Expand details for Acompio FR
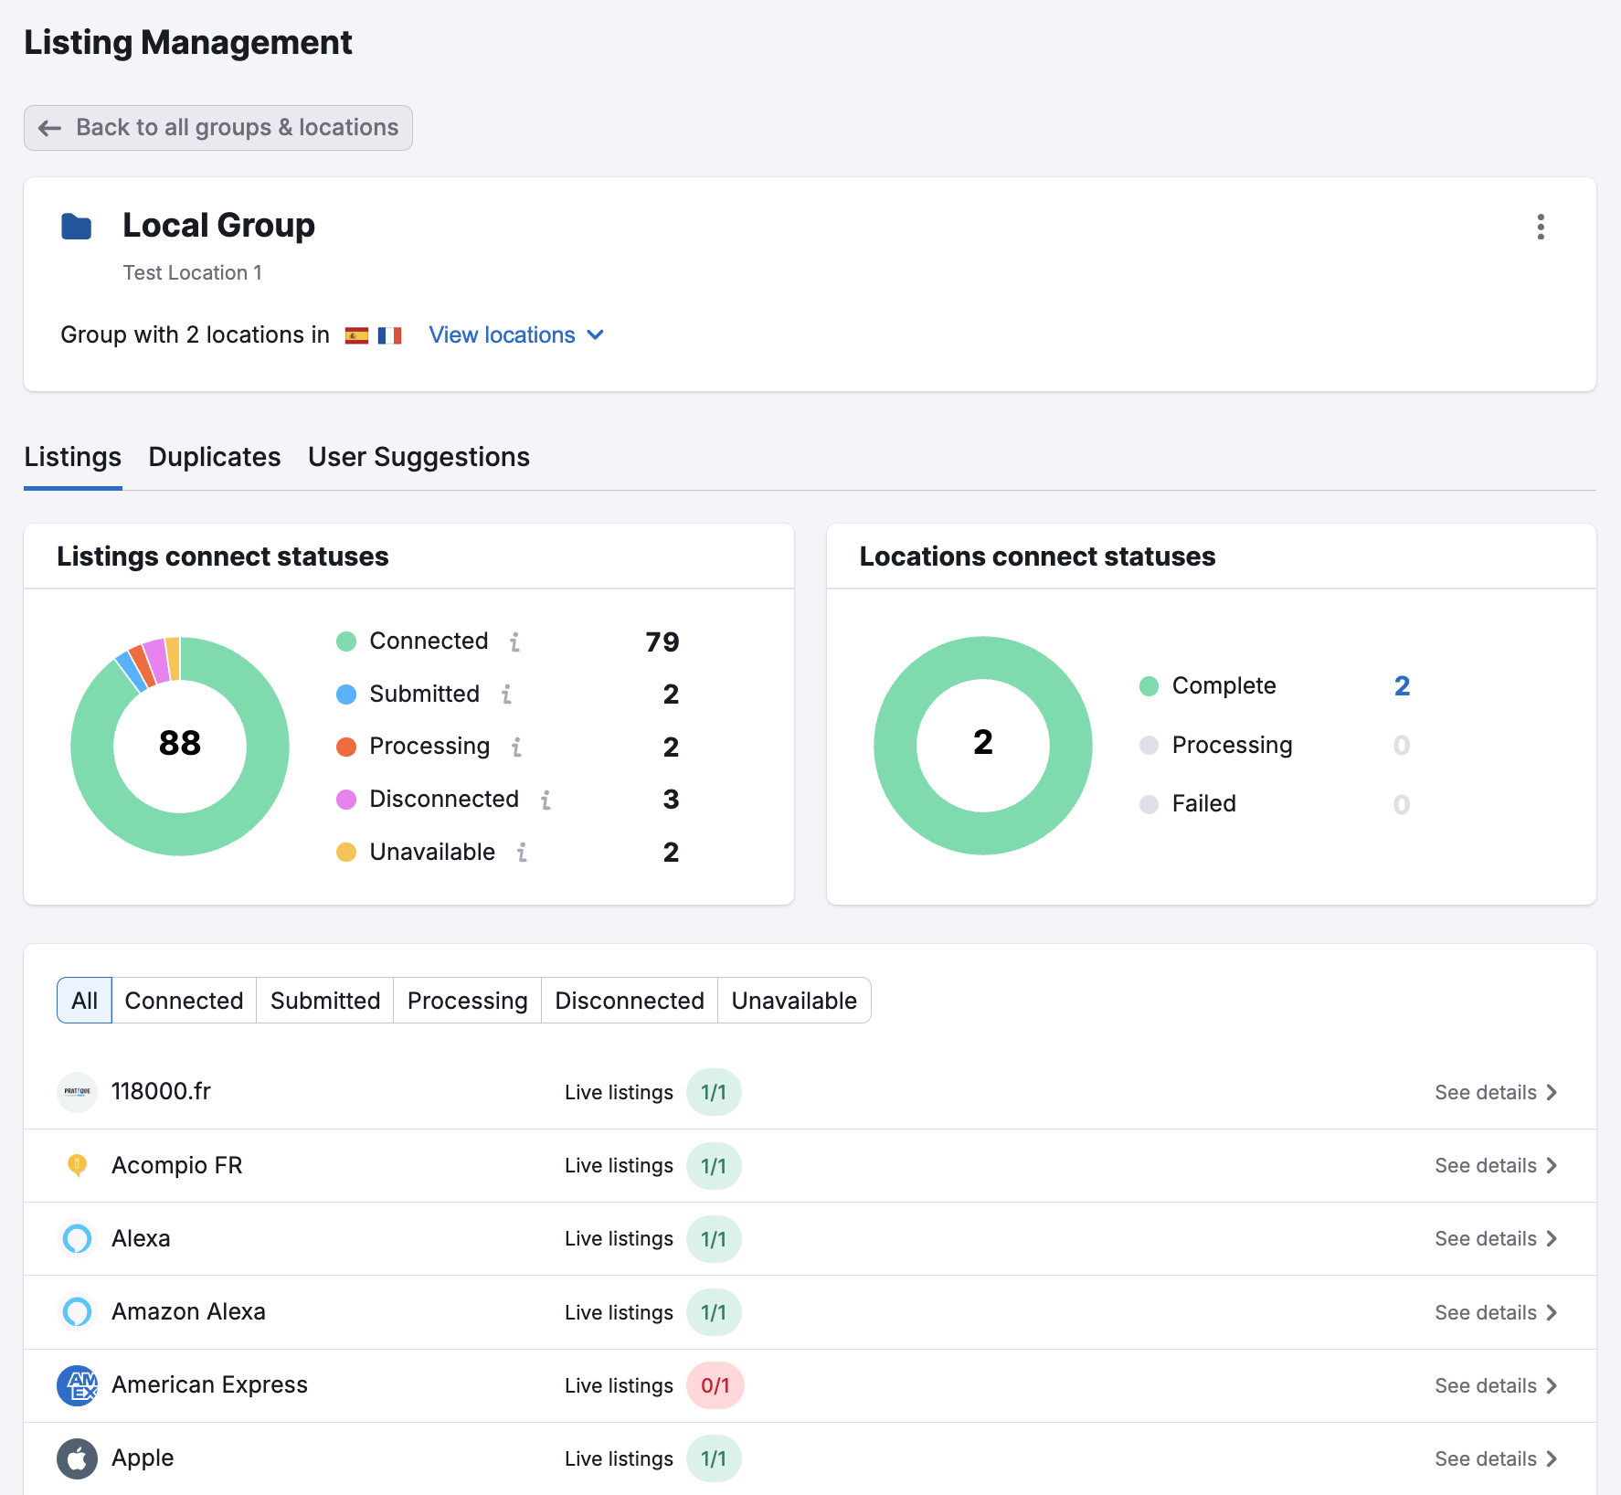This screenshot has height=1495, width=1621. (x=1489, y=1166)
